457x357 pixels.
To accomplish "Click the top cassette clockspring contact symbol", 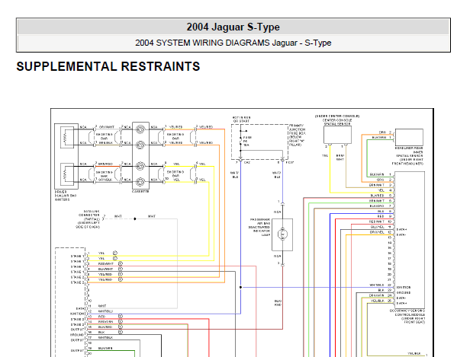I will pyautogui.click(x=140, y=129).
